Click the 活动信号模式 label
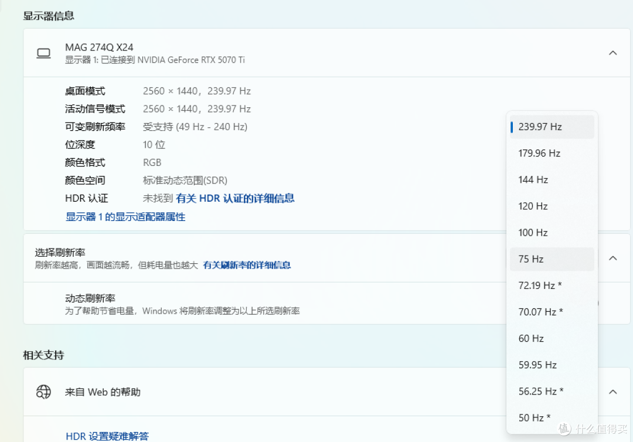The width and height of the screenshot is (633, 442). [95, 109]
